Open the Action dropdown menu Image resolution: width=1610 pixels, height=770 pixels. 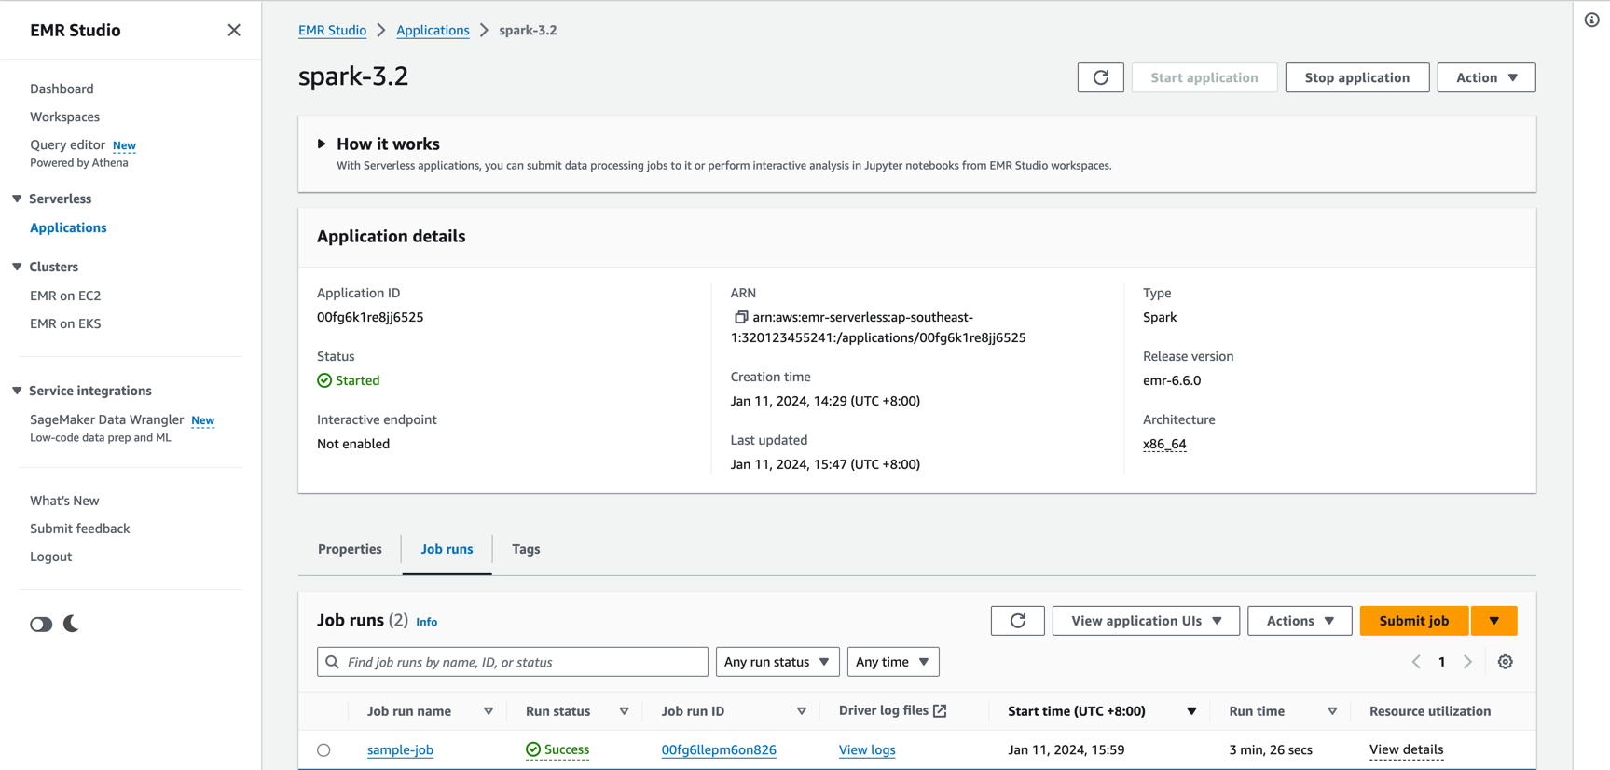[1486, 77]
